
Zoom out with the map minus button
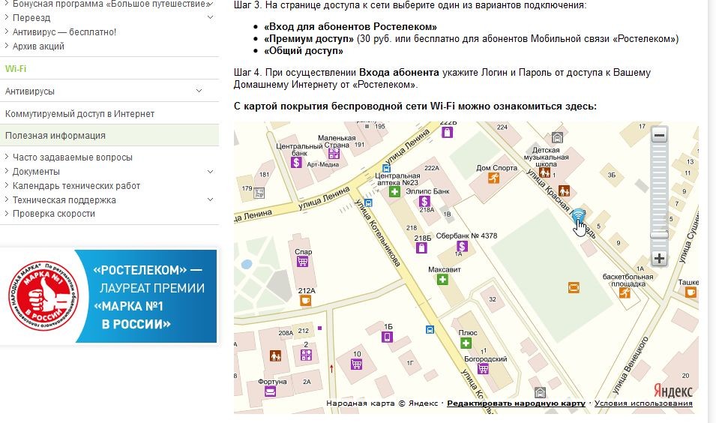[659, 136]
